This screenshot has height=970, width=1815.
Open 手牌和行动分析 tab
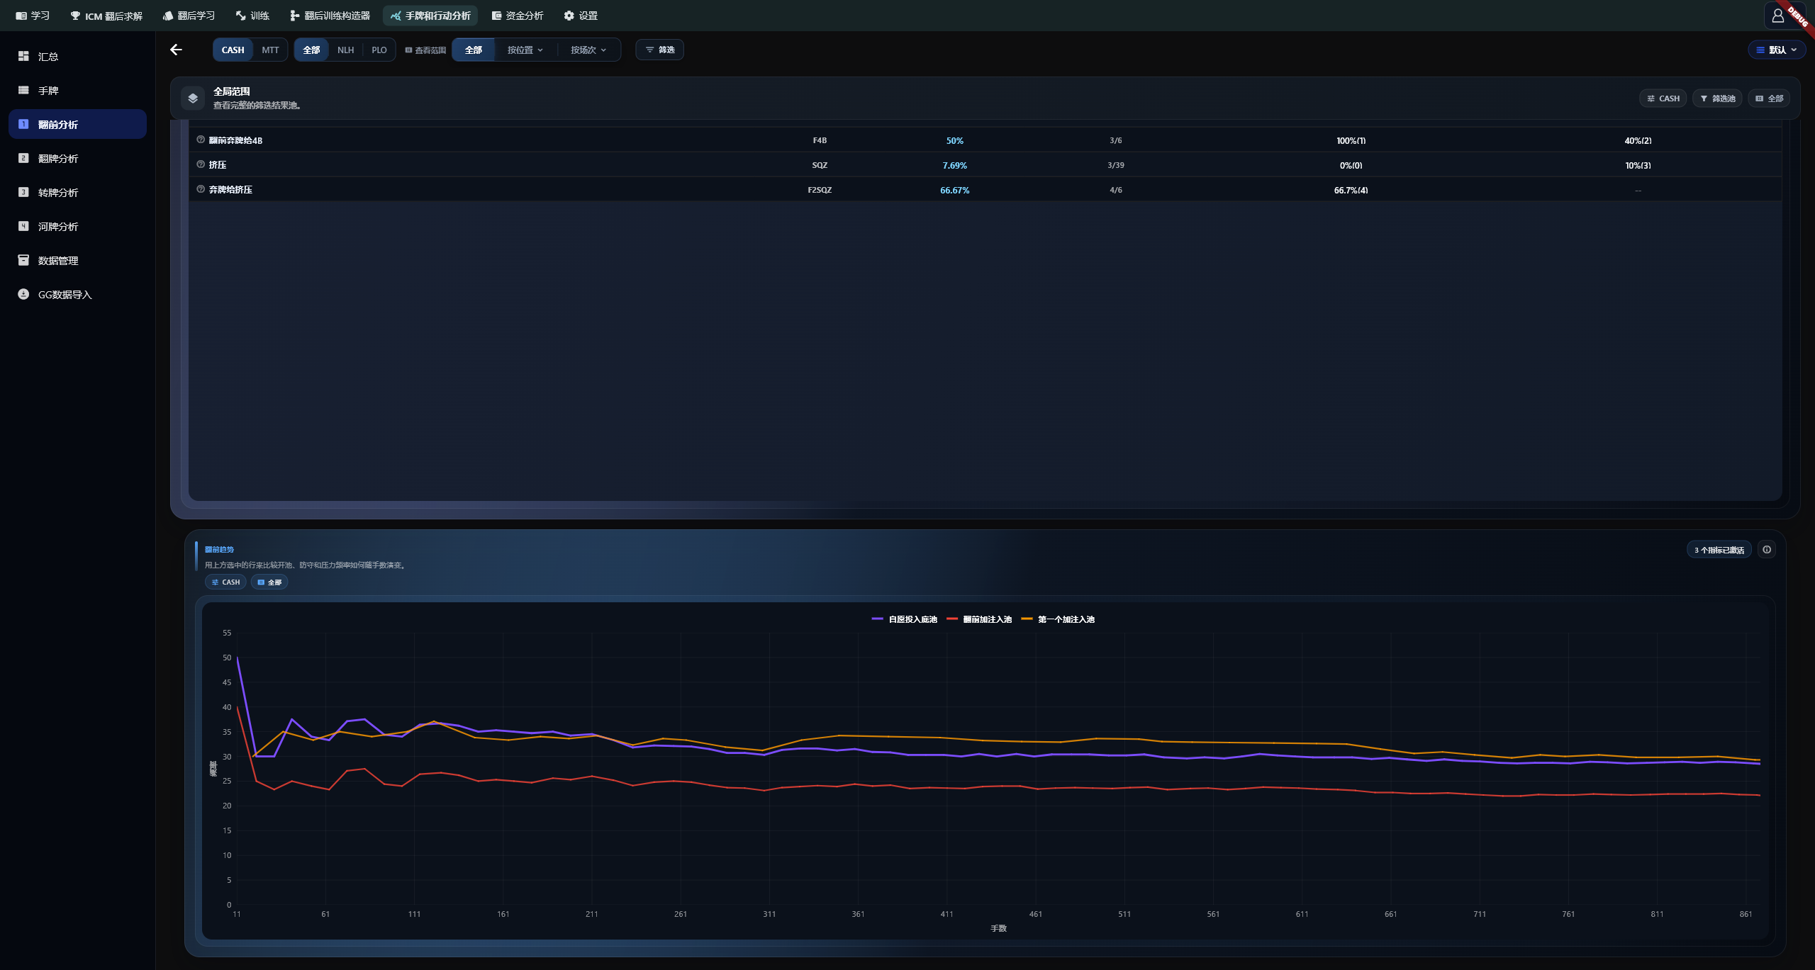pyautogui.click(x=430, y=16)
